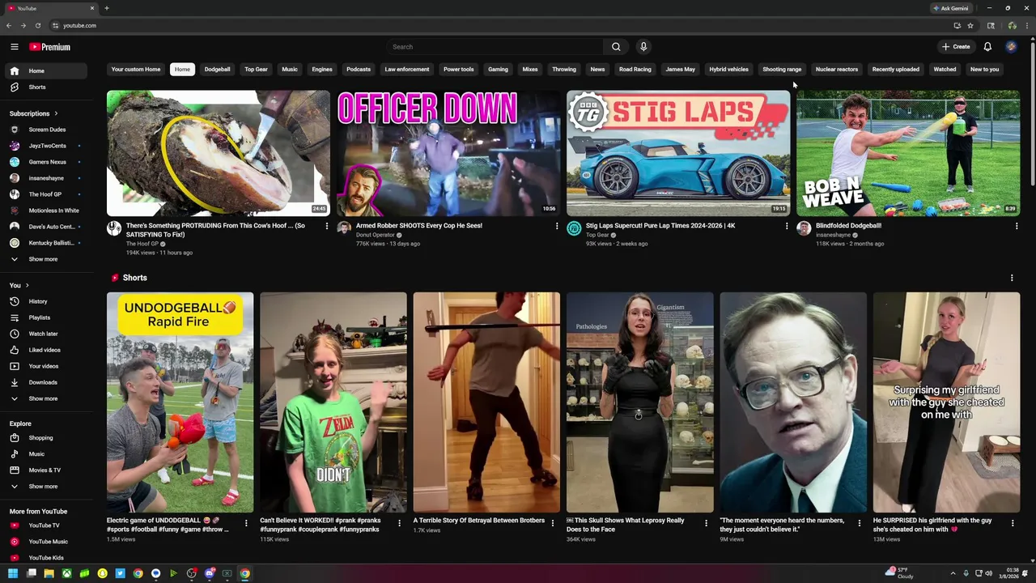The image size is (1036, 583).
Task: Select Your custom Home chip
Action: 136,70
